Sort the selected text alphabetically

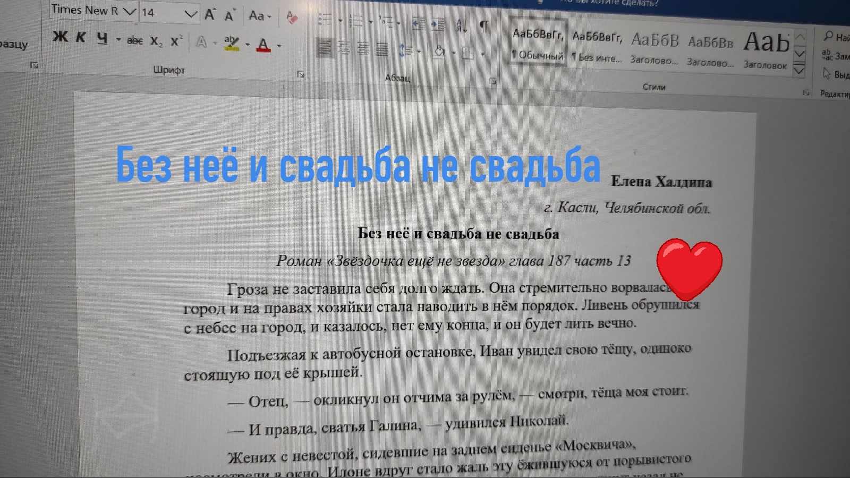462,25
